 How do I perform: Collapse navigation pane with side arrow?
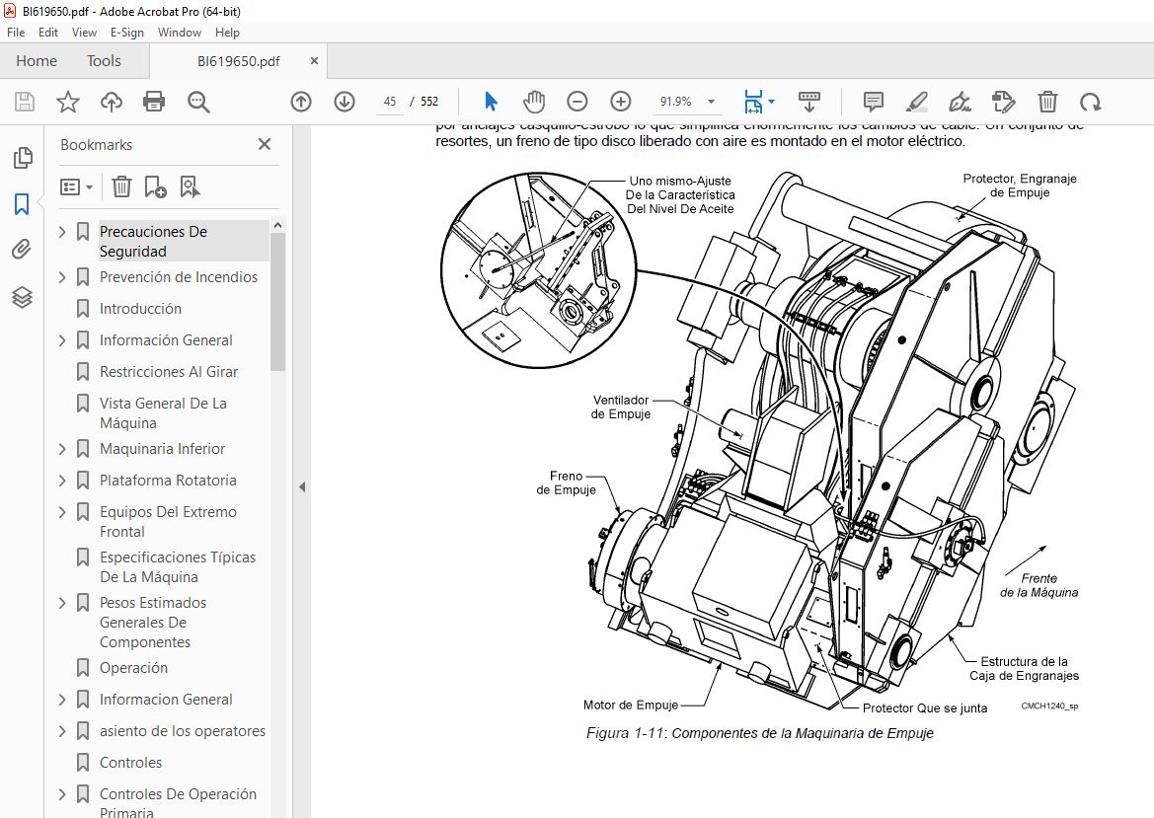(x=302, y=487)
